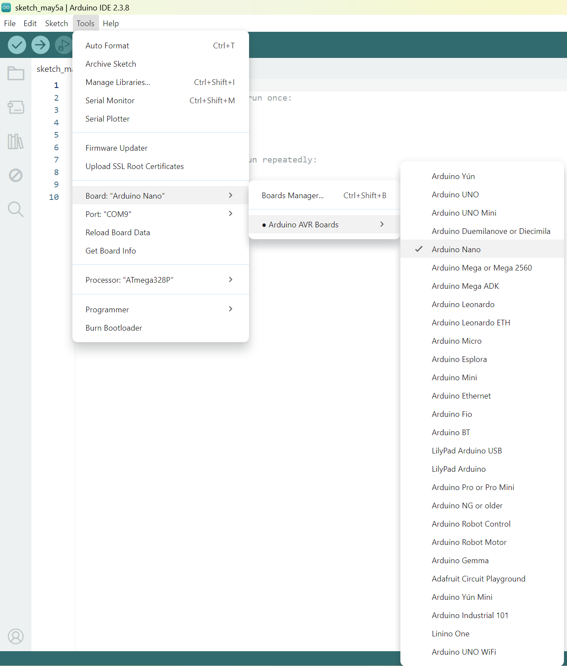Open the Library Manager sidebar icon
Image resolution: width=567 pixels, height=666 pixels.
pyautogui.click(x=16, y=141)
